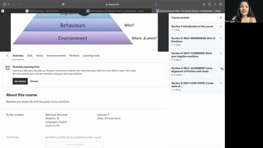Click the alarm clock schedule icon
This screenshot has height=148, width=263.
click(7, 68)
